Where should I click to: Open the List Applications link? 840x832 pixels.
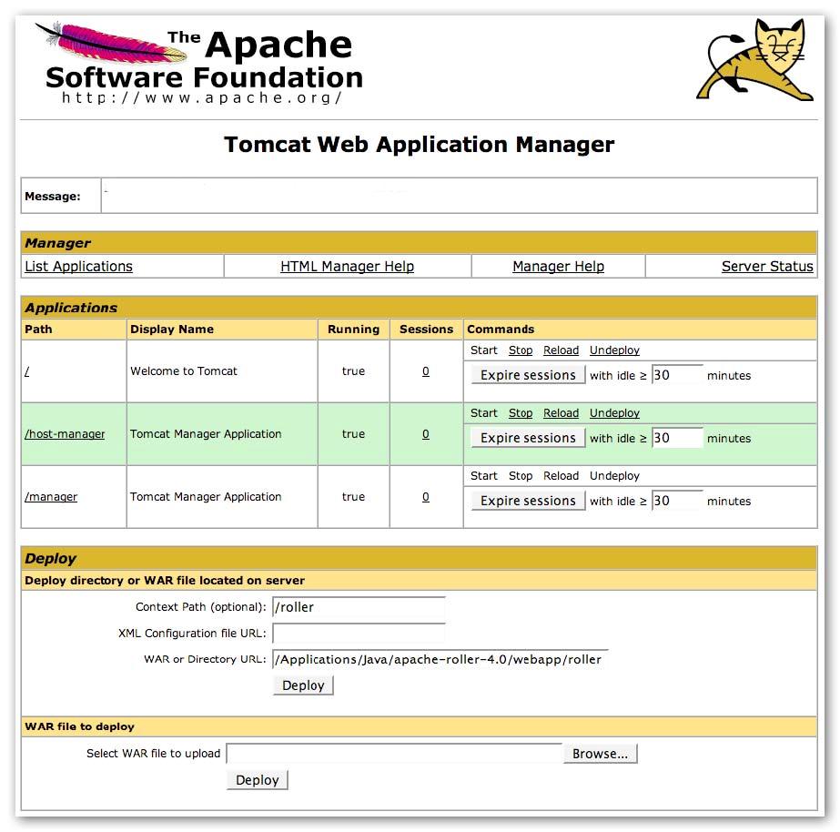[x=79, y=267]
